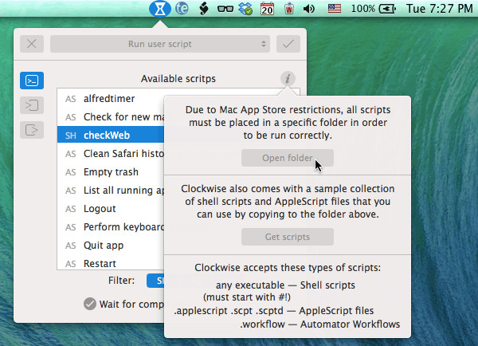This screenshot has height=346, width=478.
Task: Select the Empty trash script
Action: [x=111, y=171]
